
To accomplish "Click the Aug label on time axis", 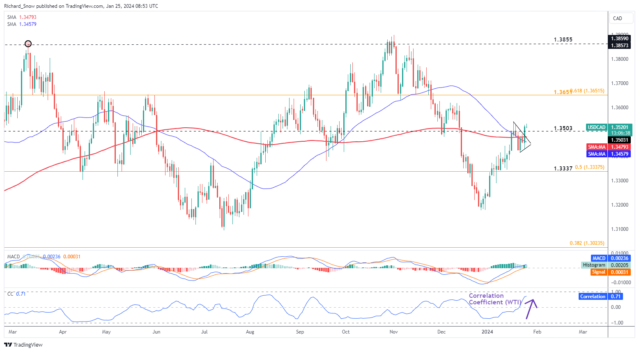I will pos(250,332).
